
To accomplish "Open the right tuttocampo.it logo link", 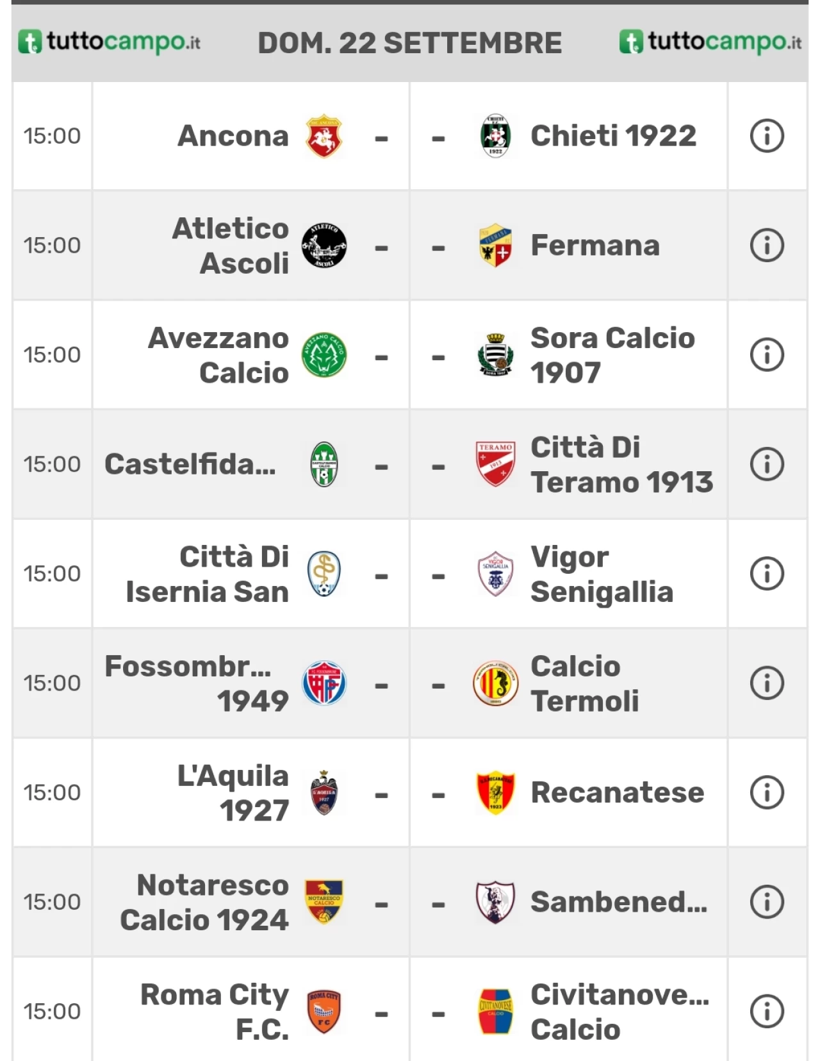I will (x=710, y=42).
